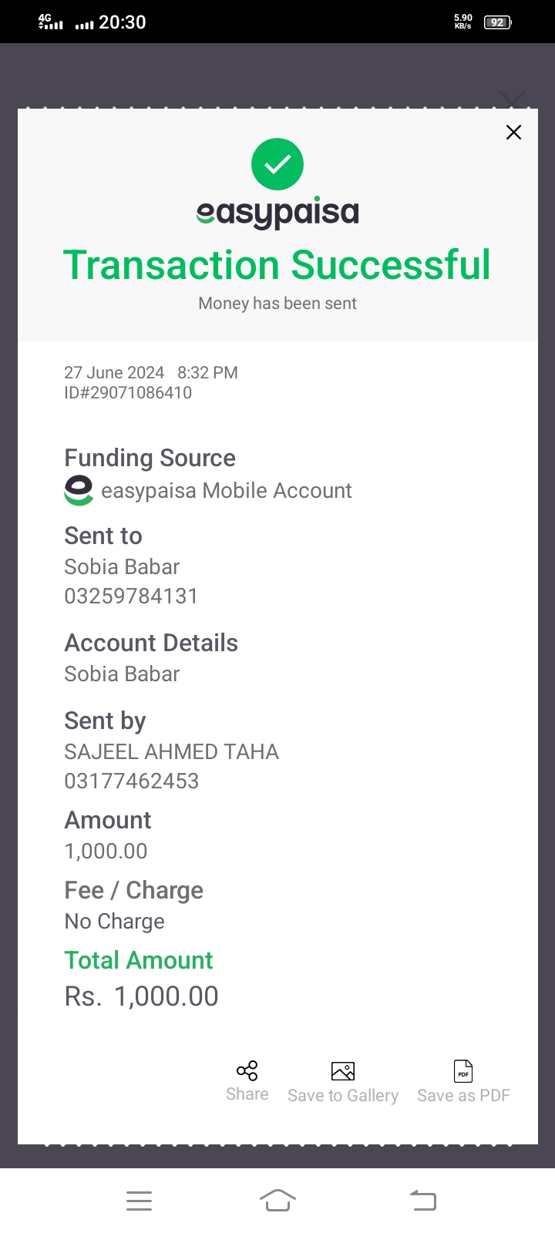Tap the easypaisa logo at the top

click(277, 213)
